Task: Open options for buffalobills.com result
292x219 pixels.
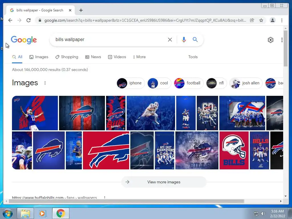Action: 105,197
